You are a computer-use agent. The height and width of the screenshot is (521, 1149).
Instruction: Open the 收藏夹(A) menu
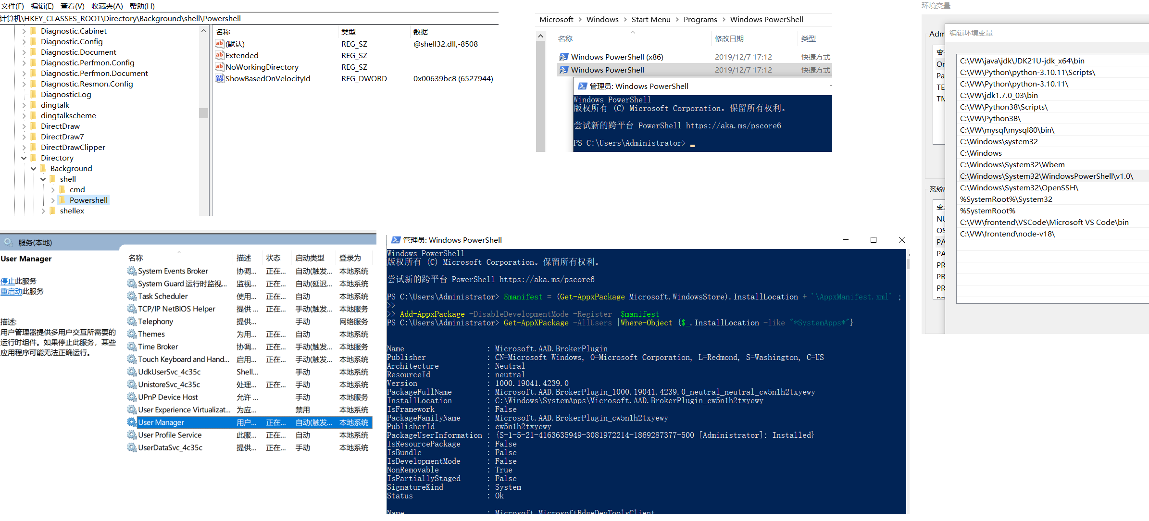[x=107, y=6]
